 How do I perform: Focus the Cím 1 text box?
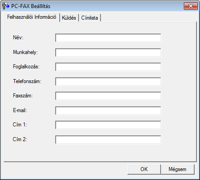click(x=108, y=125)
